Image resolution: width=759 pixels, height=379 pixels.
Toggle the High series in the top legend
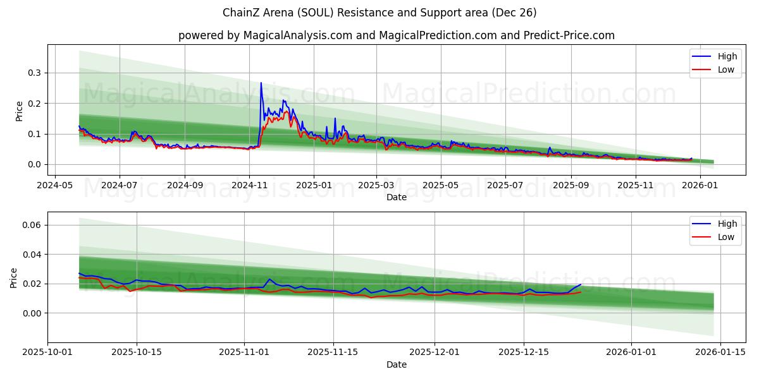[x=725, y=56]
